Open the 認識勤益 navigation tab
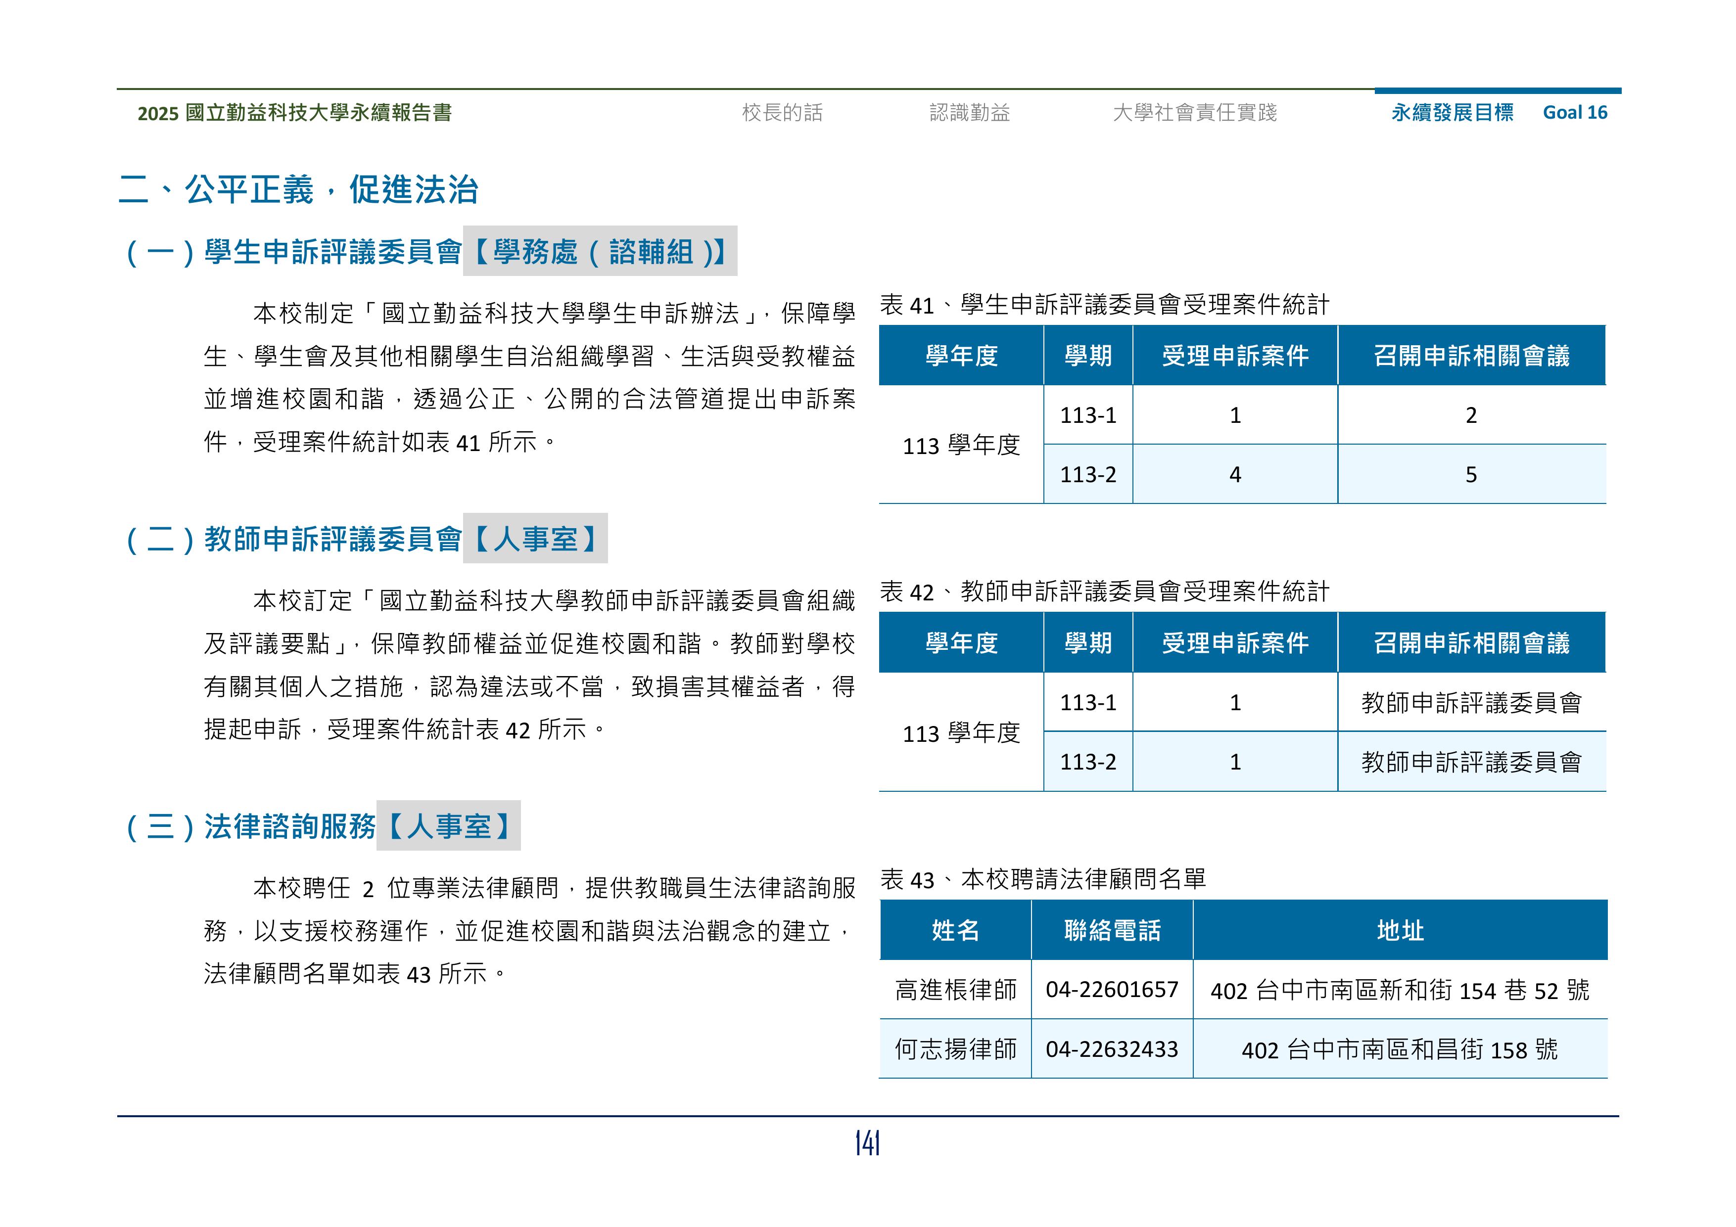 click(969, 113)
